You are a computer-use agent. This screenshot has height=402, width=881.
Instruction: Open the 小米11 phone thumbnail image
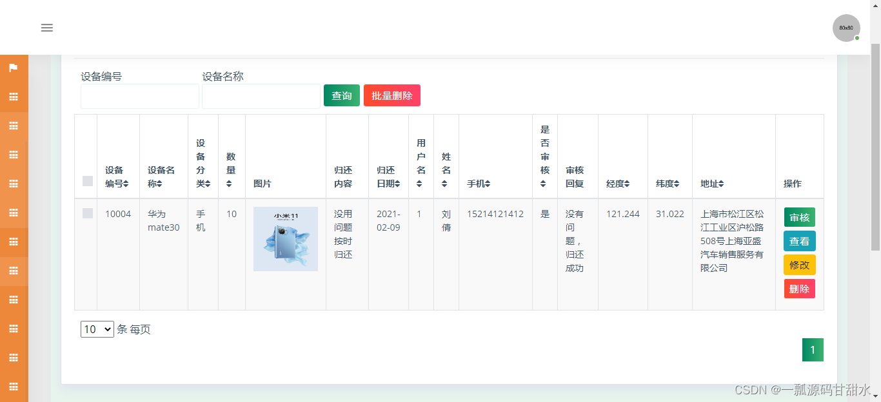tap(286, 239)
